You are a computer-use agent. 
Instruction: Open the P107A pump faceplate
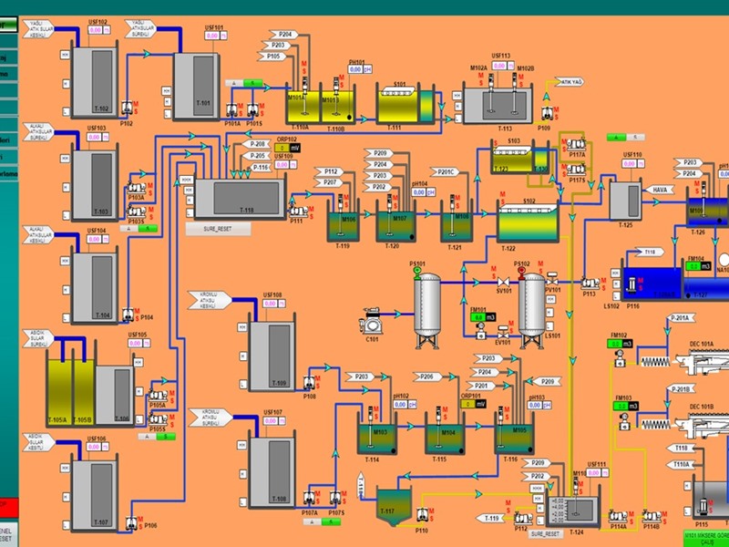[309, 498]
